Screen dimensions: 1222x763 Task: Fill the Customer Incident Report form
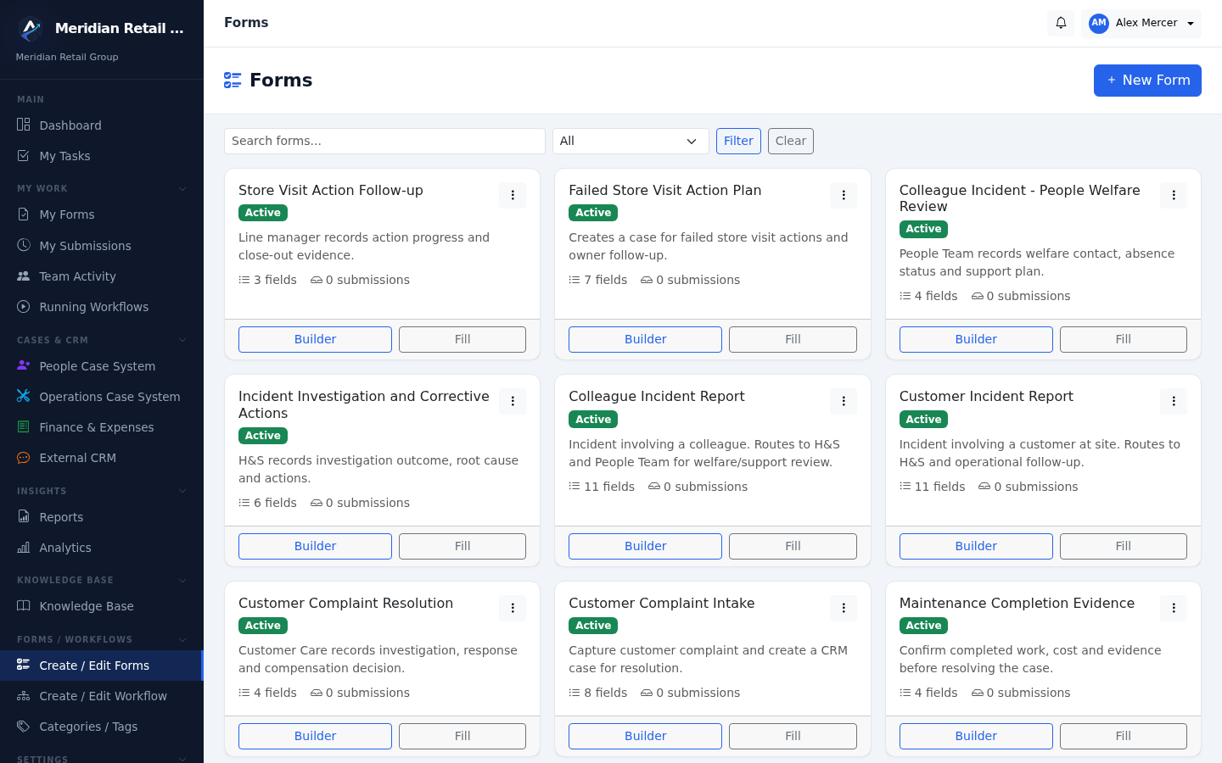tap(1124, 546)
